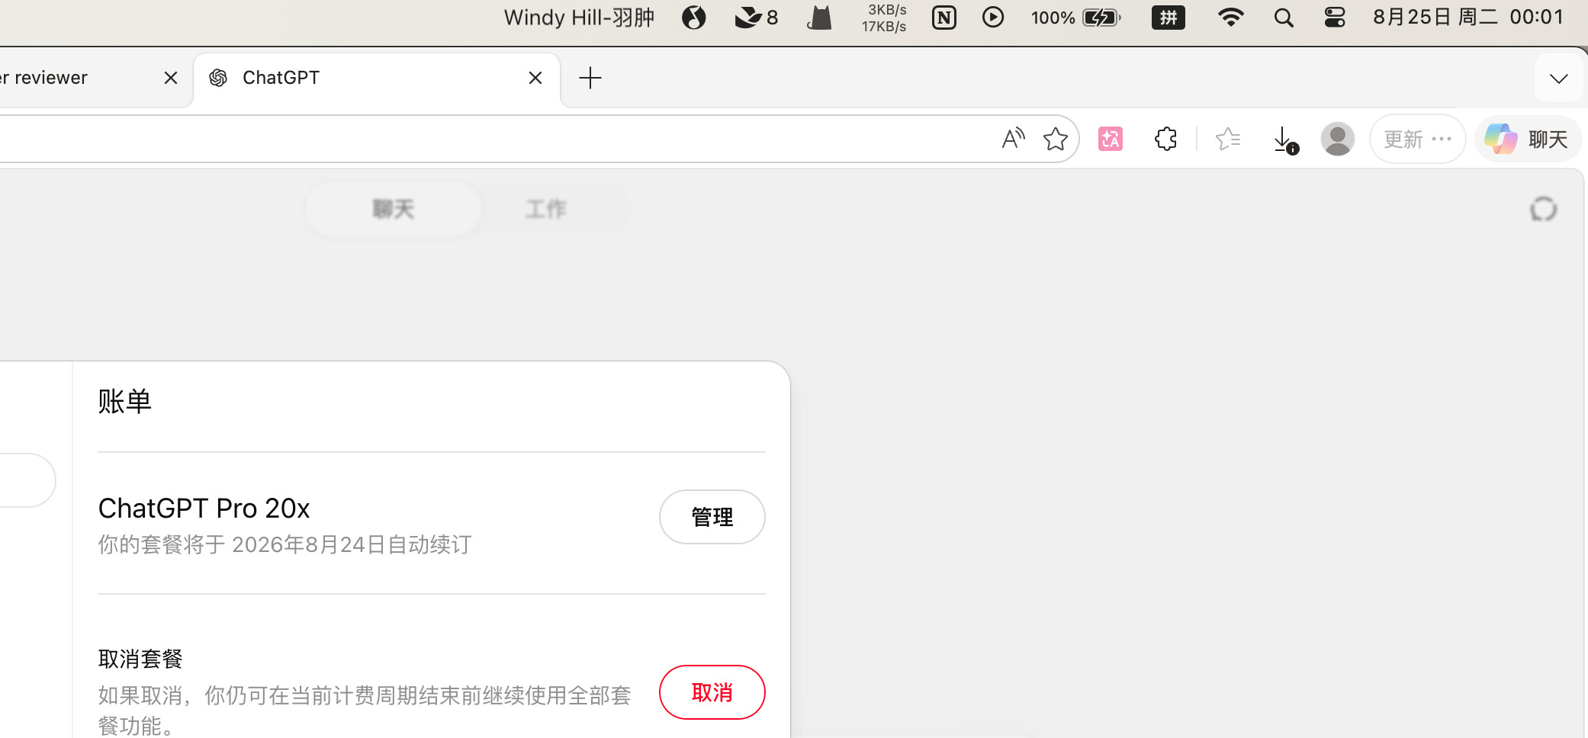1588x738 pixels.
Task: Open the browser profile avatar
Action: pos(1337,139)
